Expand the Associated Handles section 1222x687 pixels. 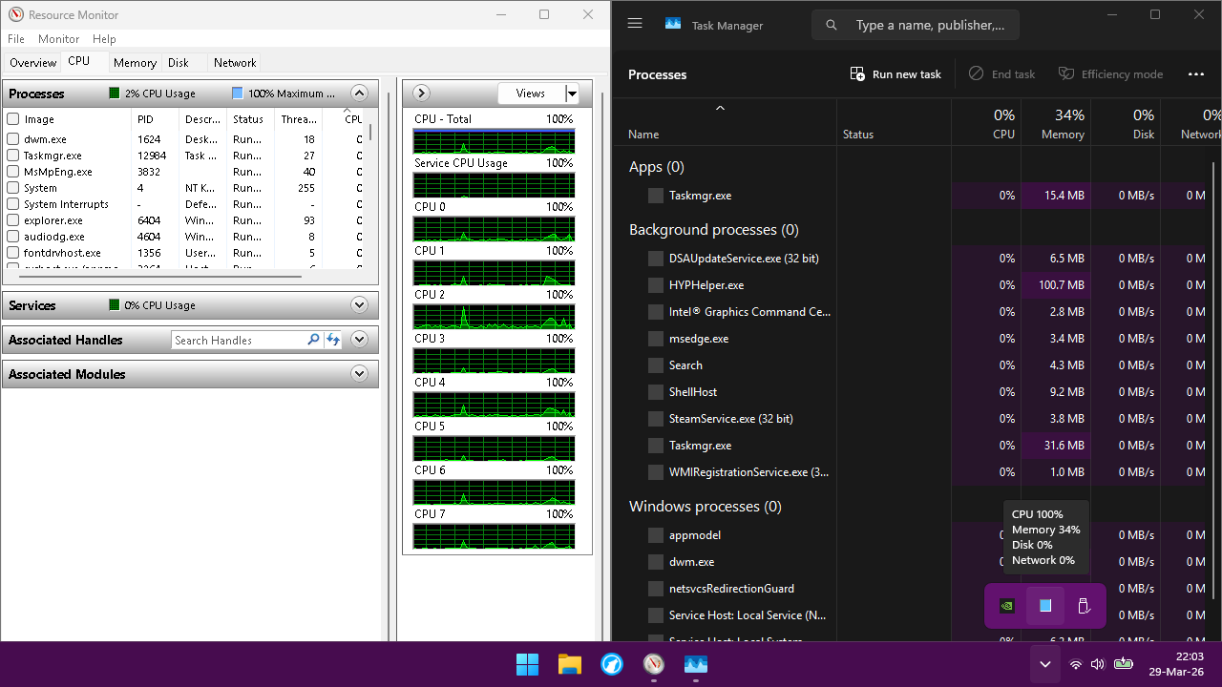click(359, 340)
